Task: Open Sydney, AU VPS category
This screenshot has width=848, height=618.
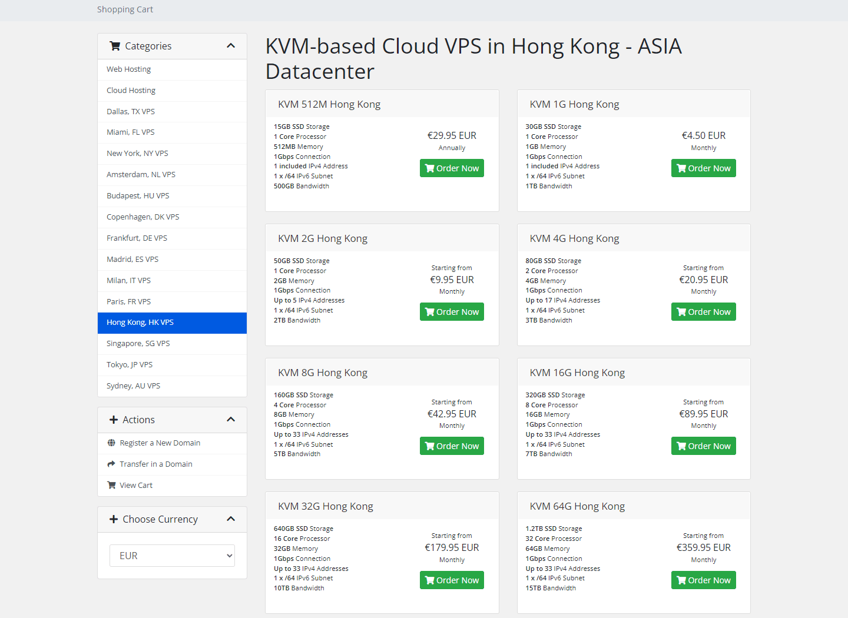Action: click(x=172, y=386)
